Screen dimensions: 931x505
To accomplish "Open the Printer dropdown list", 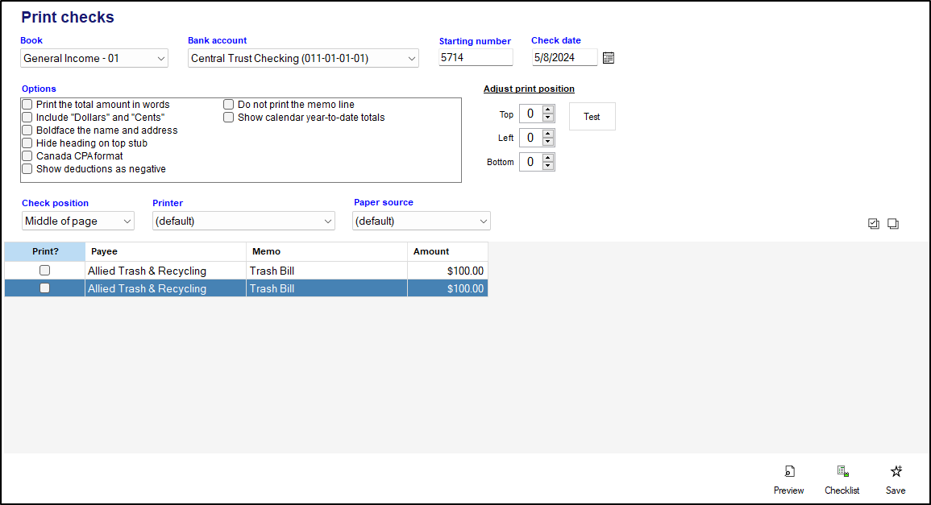I will point(243,221).
